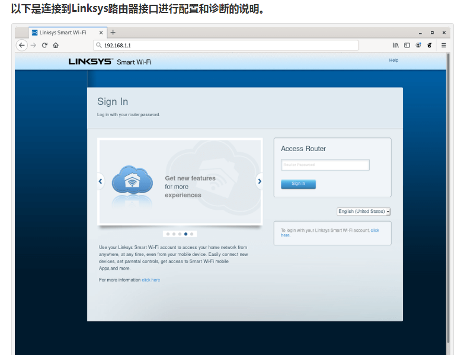Open the English (United States) language dropdown

tap(363, 211)
